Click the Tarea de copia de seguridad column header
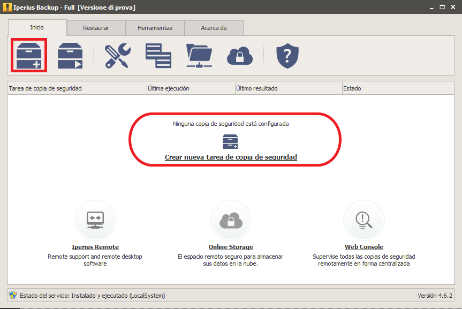The width and height of the screenshot is (462, 309). (x=77, y=88)
